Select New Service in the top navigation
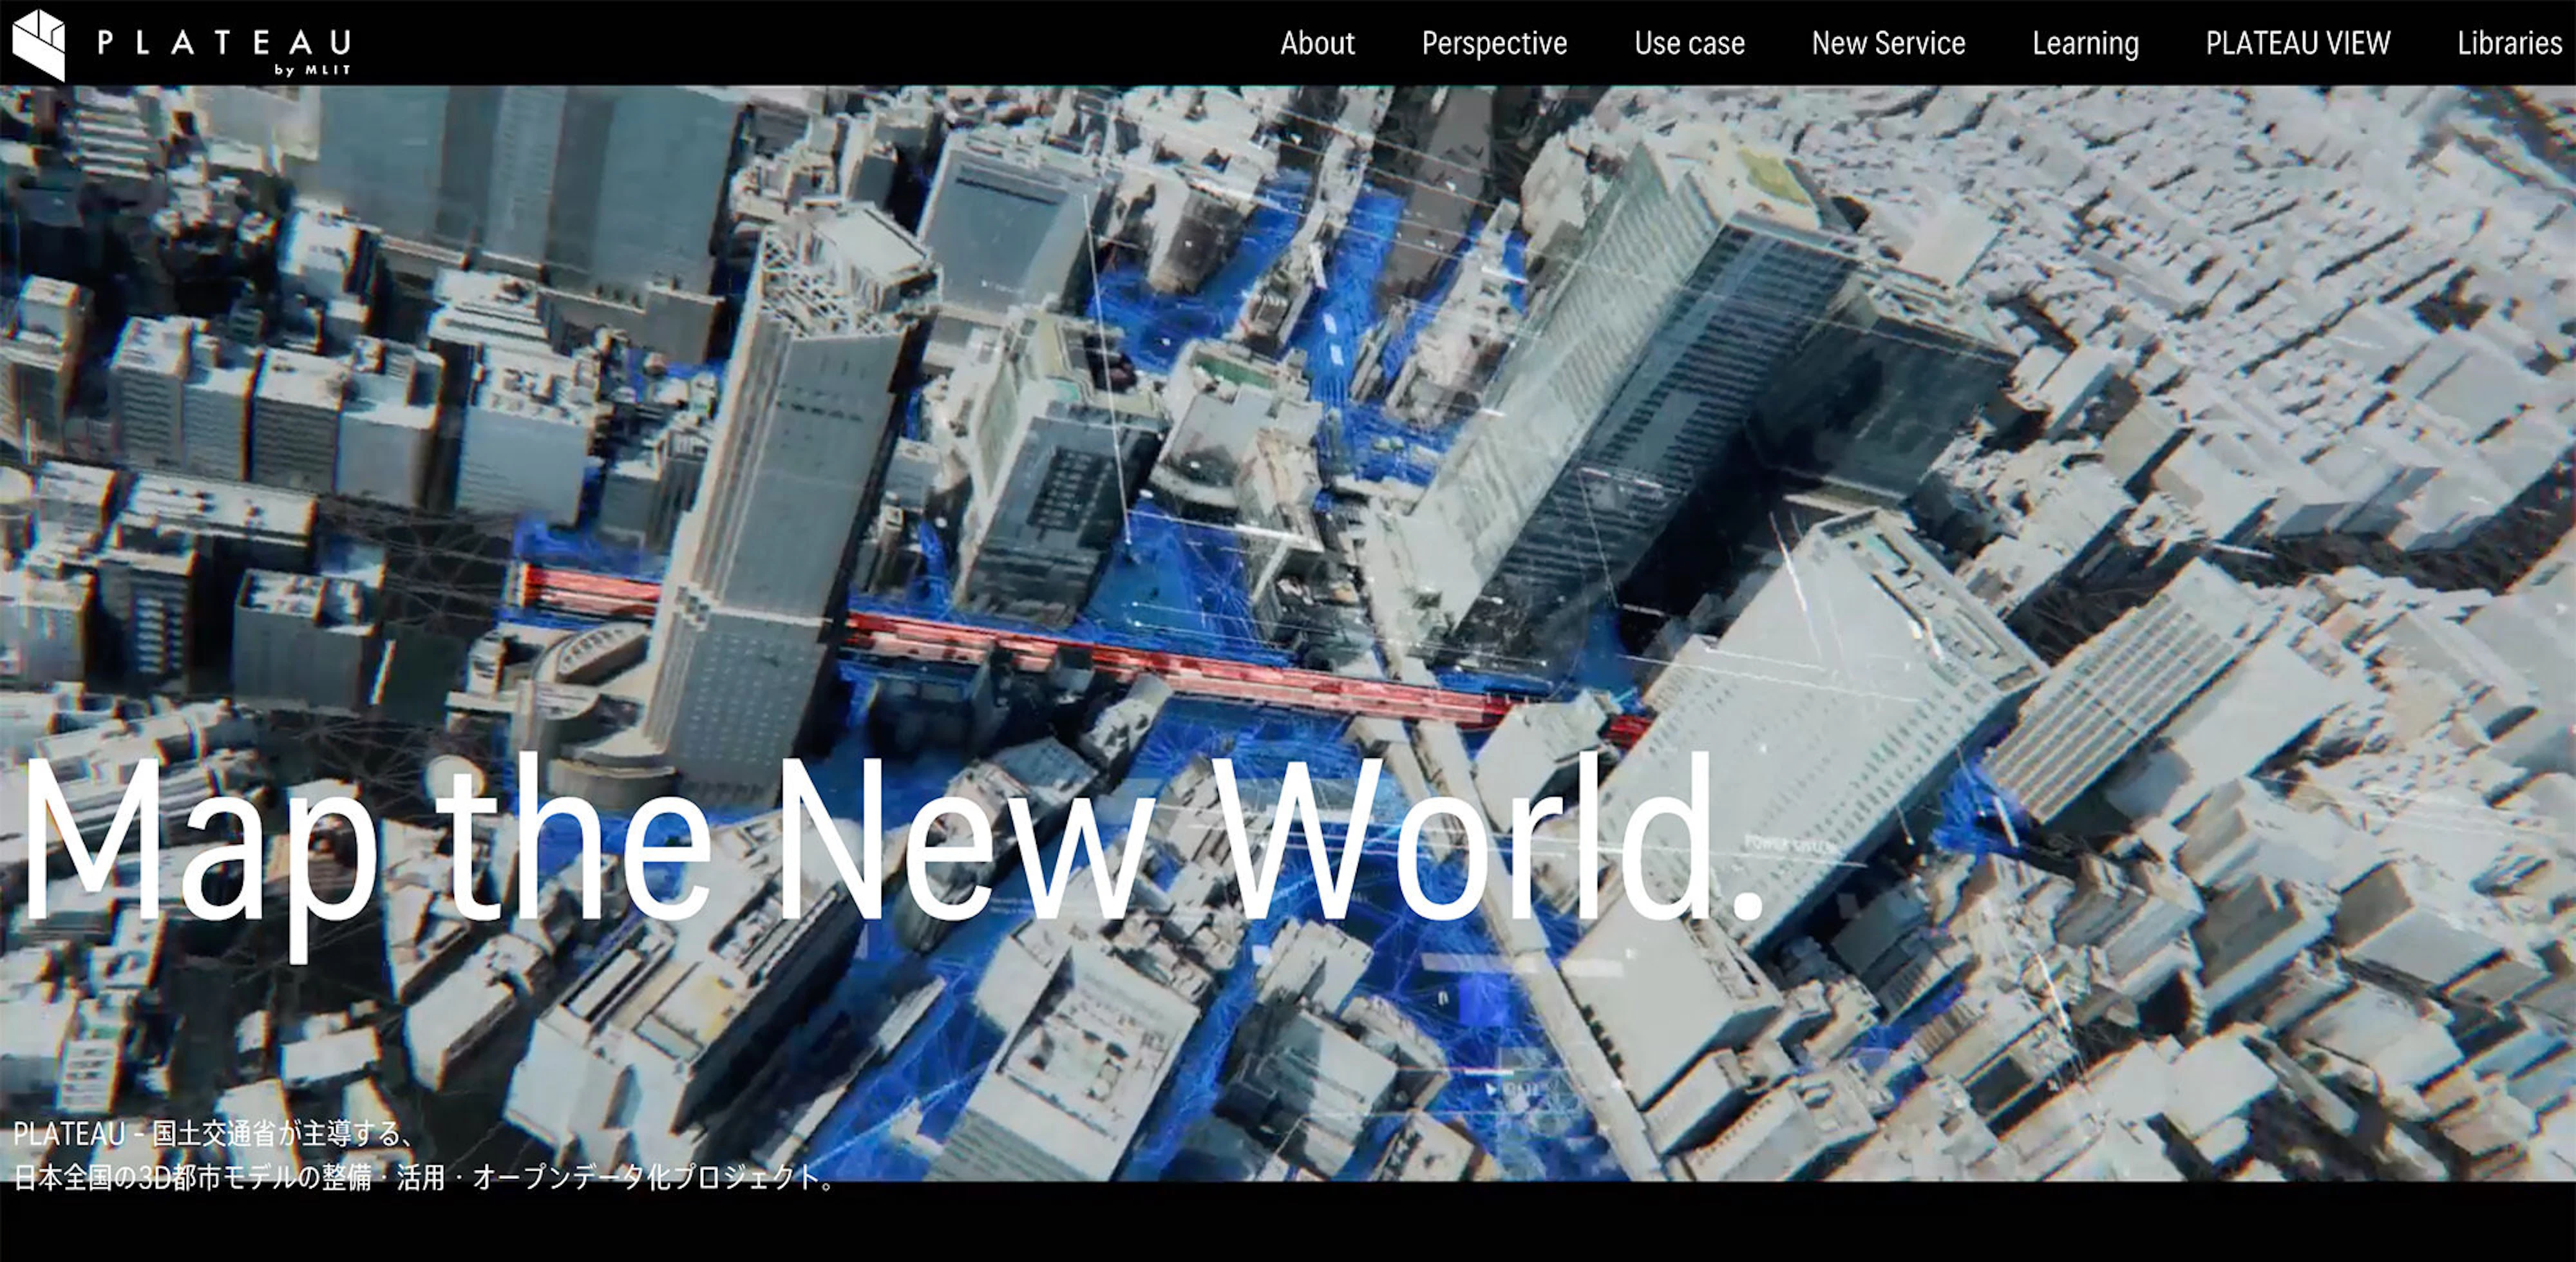 point(1888,43)
